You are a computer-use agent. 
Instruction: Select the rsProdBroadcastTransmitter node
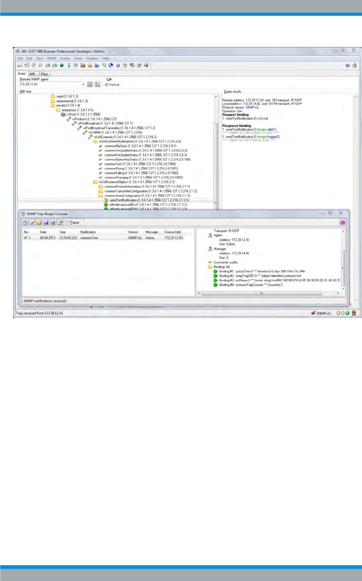(x=116, y=128)
